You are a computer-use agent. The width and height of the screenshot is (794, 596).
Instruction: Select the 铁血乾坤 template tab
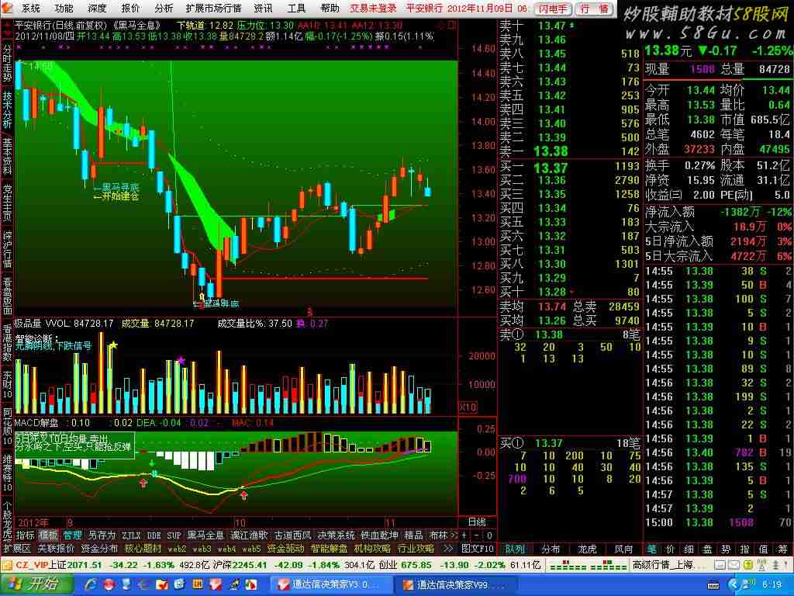[x=379, y=535]
